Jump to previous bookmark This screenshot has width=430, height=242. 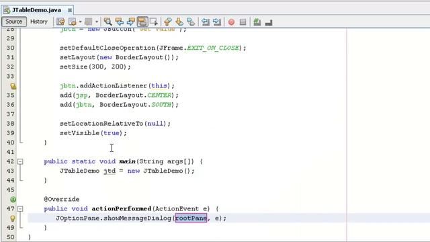click(168, 22)
